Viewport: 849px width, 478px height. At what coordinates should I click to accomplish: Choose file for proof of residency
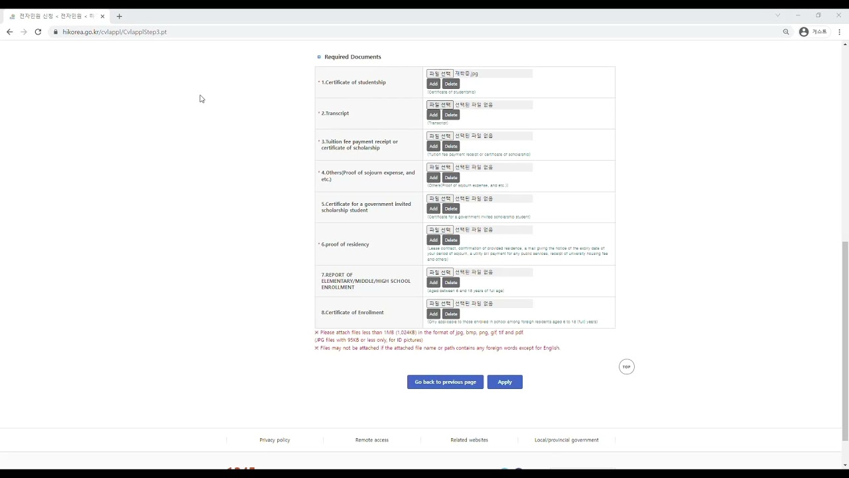click(440, 230)
